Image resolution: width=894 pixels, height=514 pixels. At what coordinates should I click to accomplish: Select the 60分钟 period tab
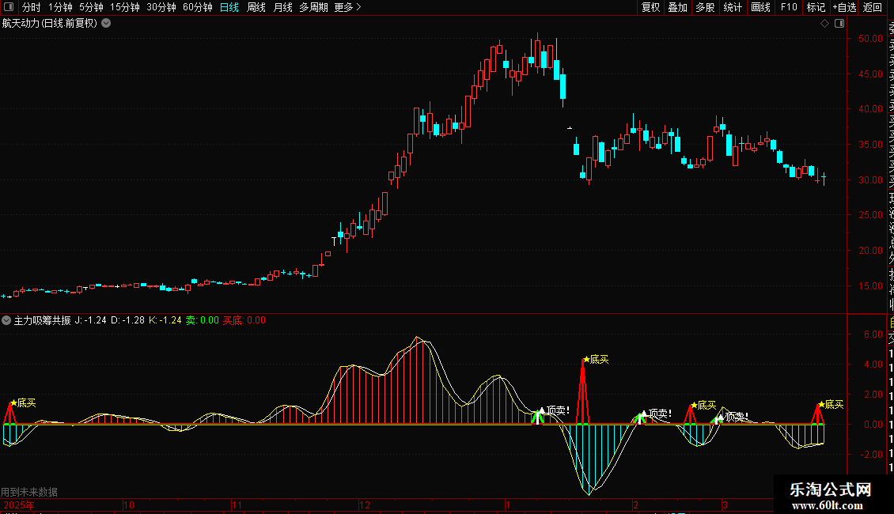(x=198, y=7)
